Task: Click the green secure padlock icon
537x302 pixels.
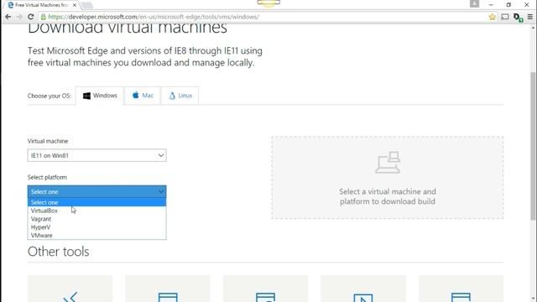Action: (43, 17)
